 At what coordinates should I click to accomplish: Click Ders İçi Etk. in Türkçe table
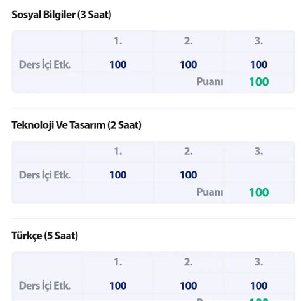pyautogui.click(x=45, y=286)
